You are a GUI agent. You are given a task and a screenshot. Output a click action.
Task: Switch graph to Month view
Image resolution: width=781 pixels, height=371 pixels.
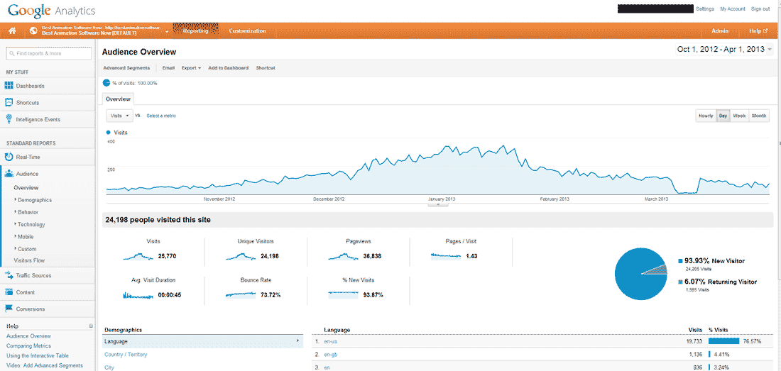759,116
